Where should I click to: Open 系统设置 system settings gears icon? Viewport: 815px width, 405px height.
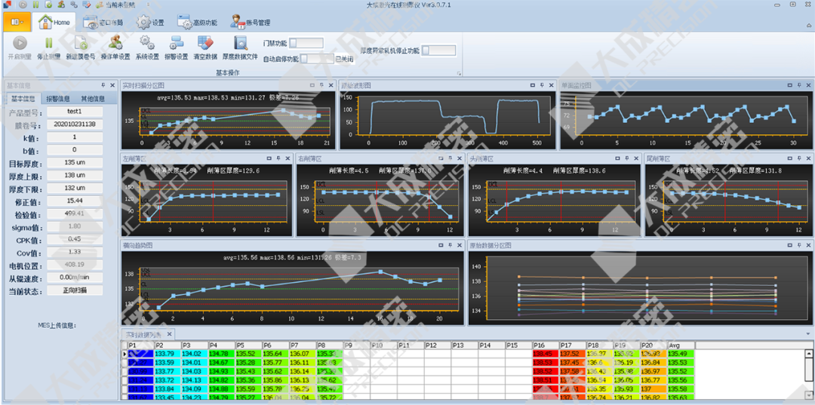146,44
